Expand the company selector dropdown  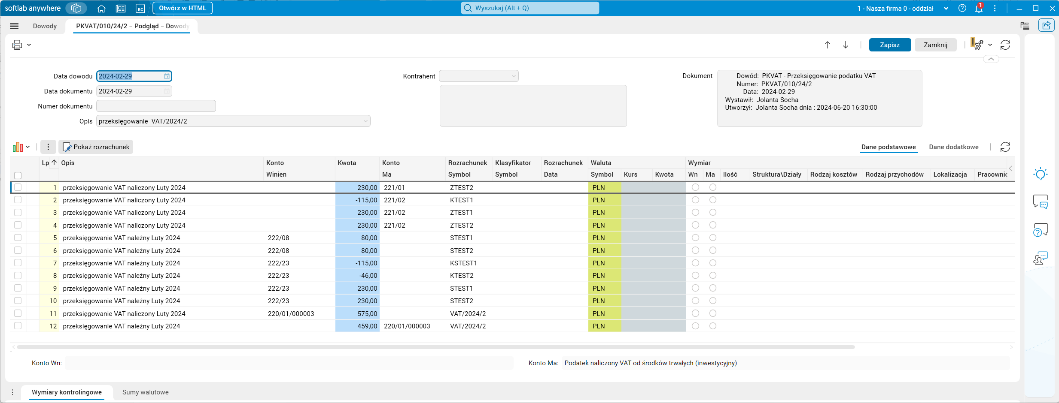(x=946, y=8)
